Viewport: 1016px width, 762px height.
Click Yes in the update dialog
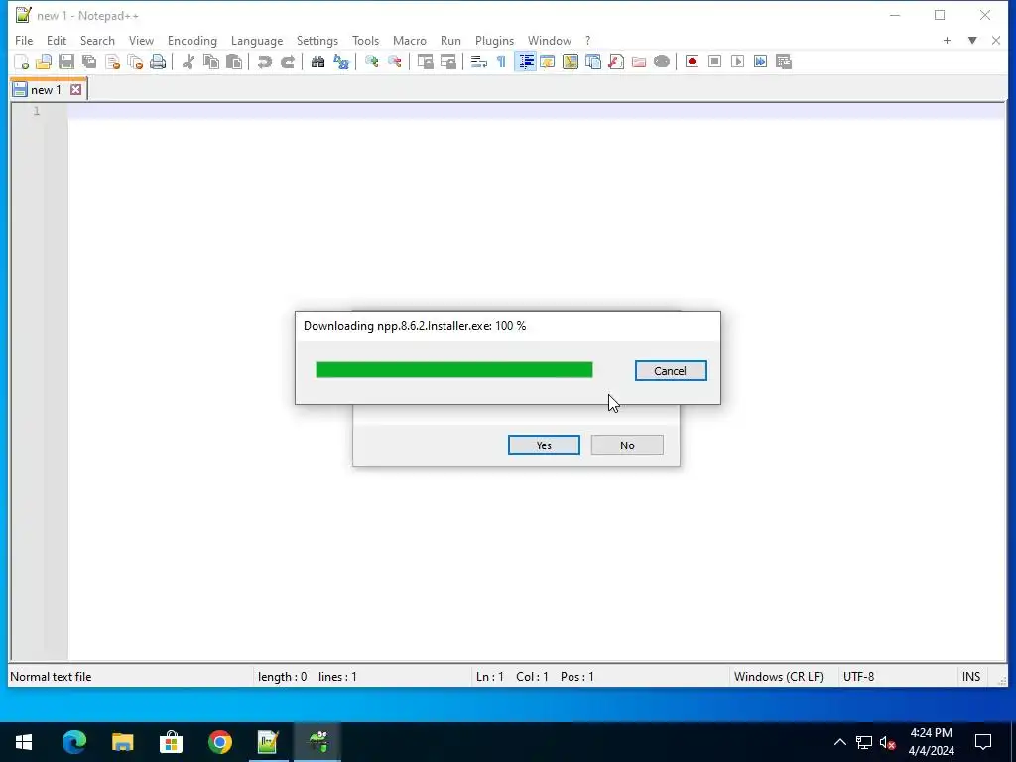[544, 445]
